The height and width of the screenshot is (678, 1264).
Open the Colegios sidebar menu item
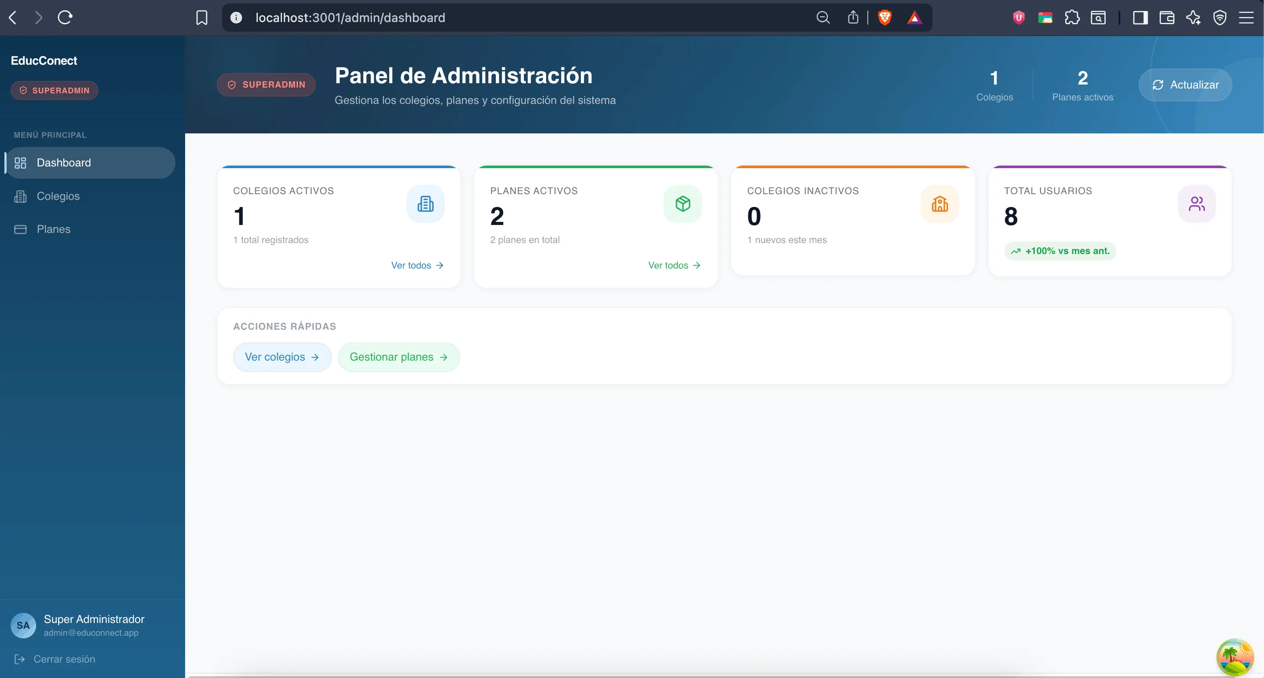tap(58, 196)
